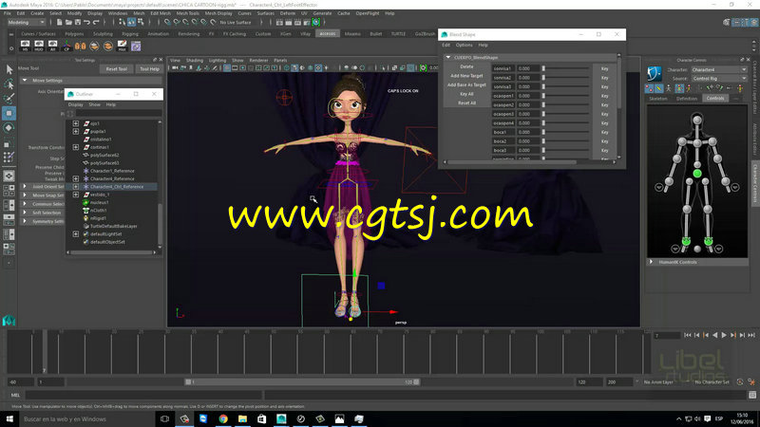Pick the Paint selection tool
Screen dimensions: 760x427
click(9, 99)
